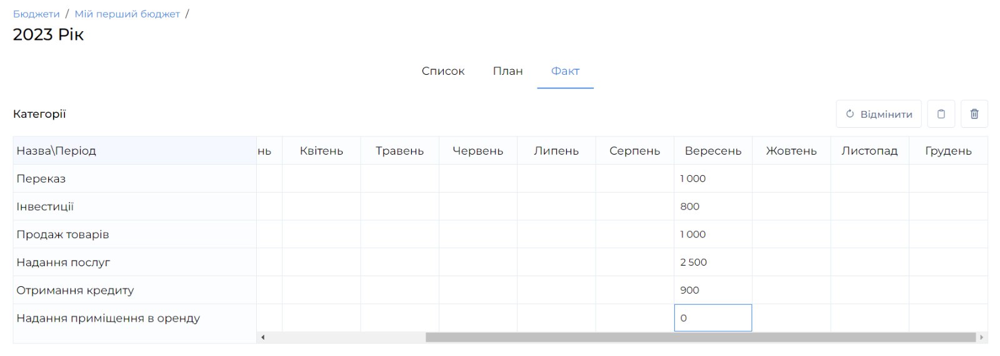Click Отримання кредиту cell showing 900
This screenshot has height=356, width=1000.
pyautogui.click(x=712, y=290)
